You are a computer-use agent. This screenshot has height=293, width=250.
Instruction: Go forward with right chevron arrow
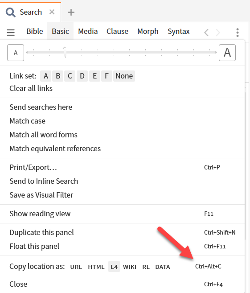pos(218,33)
